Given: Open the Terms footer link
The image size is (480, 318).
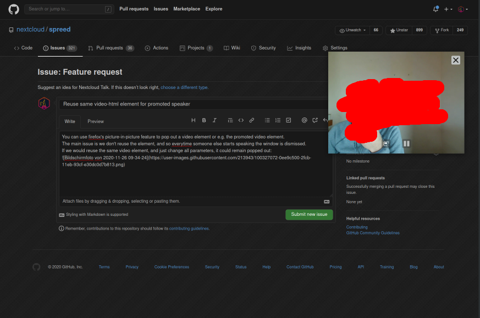Looking at the screenshot, I should pos(104,267).
